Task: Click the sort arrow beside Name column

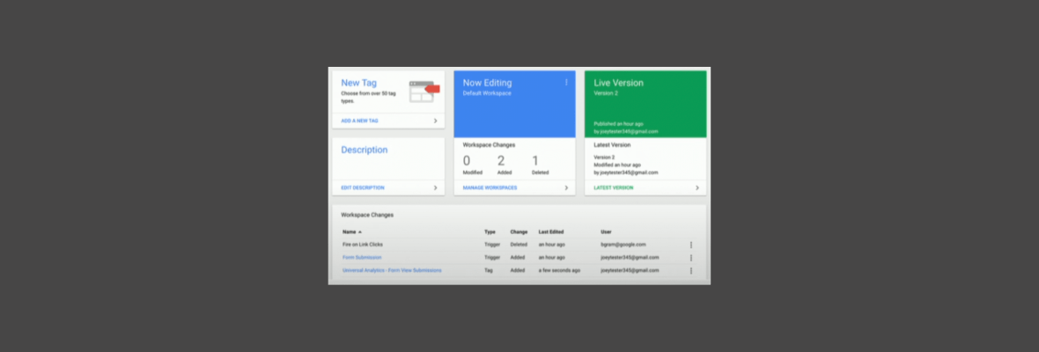Action: pos(360,231)
